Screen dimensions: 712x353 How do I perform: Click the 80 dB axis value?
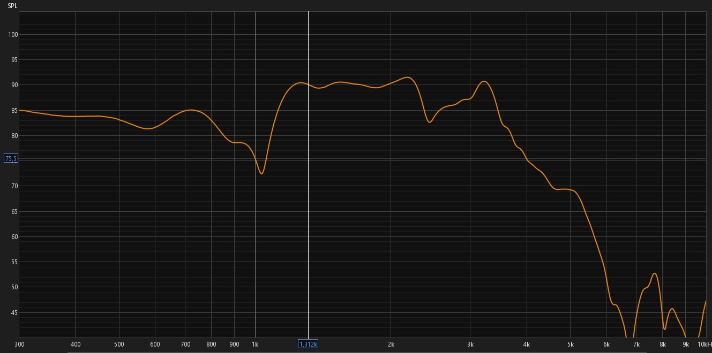(14, 136)
